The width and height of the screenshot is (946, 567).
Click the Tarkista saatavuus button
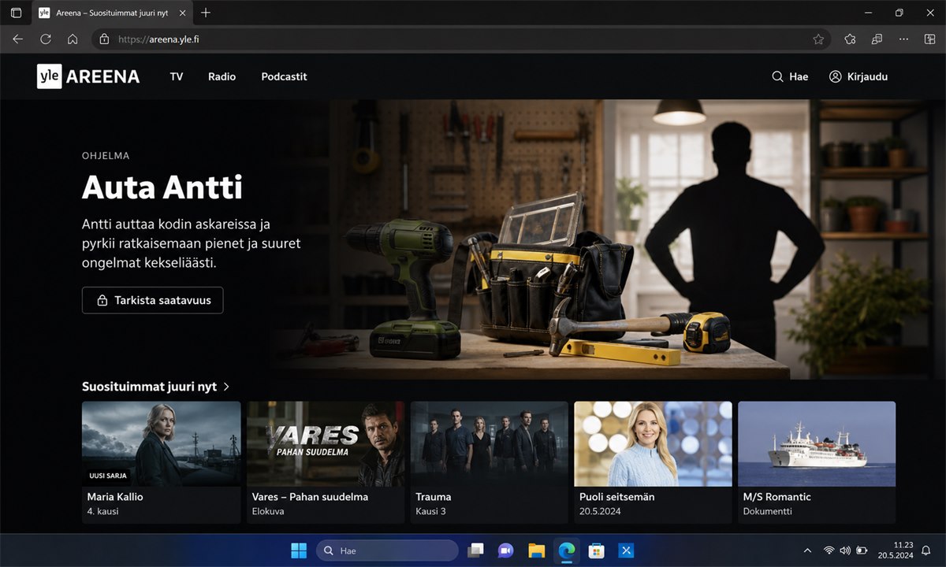pyautogui.click(x=152, y=300)
